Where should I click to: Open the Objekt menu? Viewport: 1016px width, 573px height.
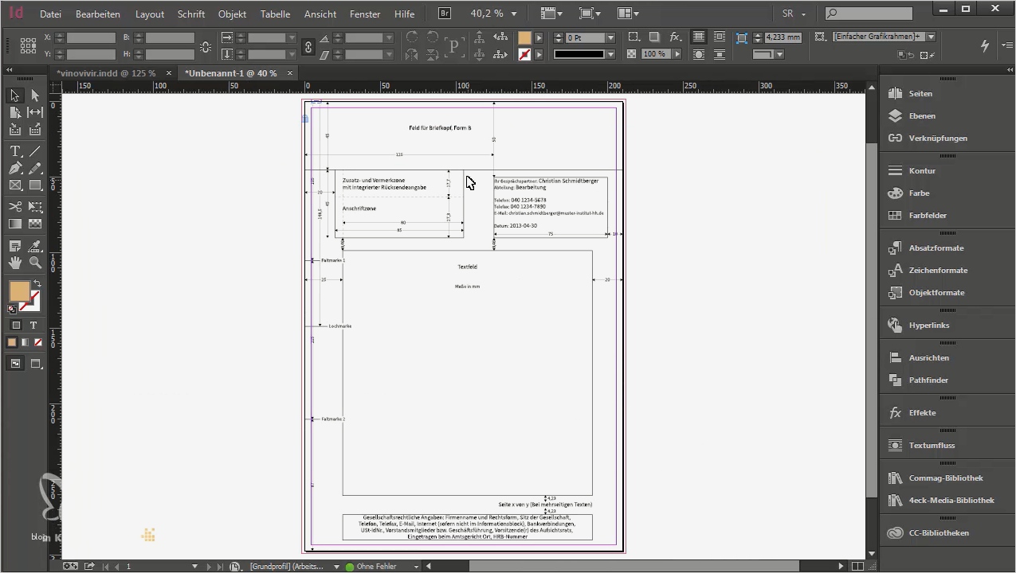click(x=232, y=14)
